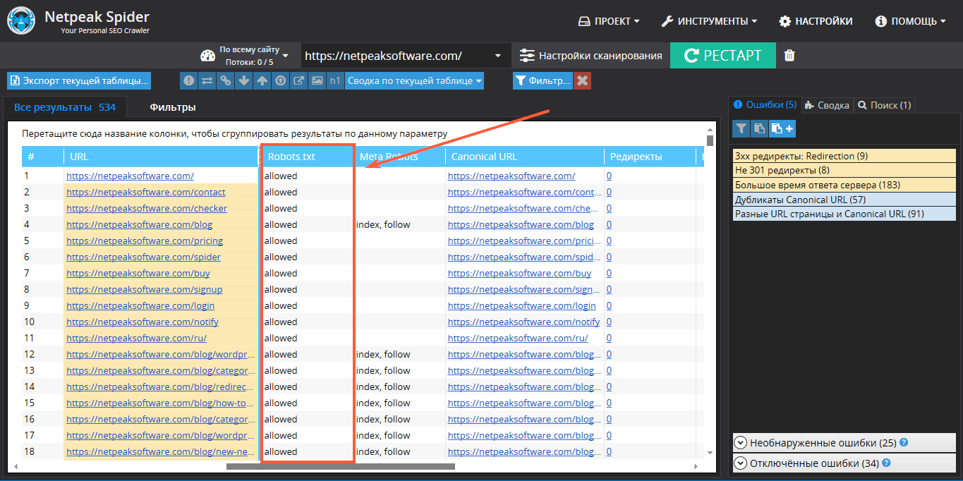Switch to the Фильтры tab
The height and width of the screenshot is (481, 963).
pyautogui.click(x=172, y=107)
